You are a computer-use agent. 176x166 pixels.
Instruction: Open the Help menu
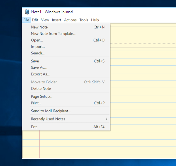[95, 20]
